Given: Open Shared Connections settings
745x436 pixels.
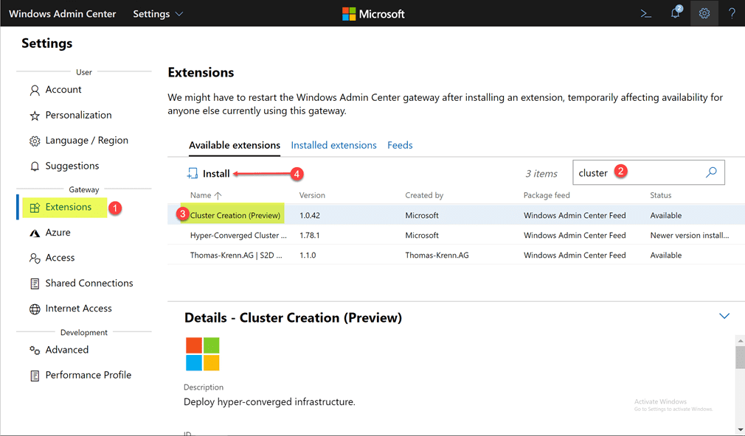Looking at the screenshot, I should point(89,283).
